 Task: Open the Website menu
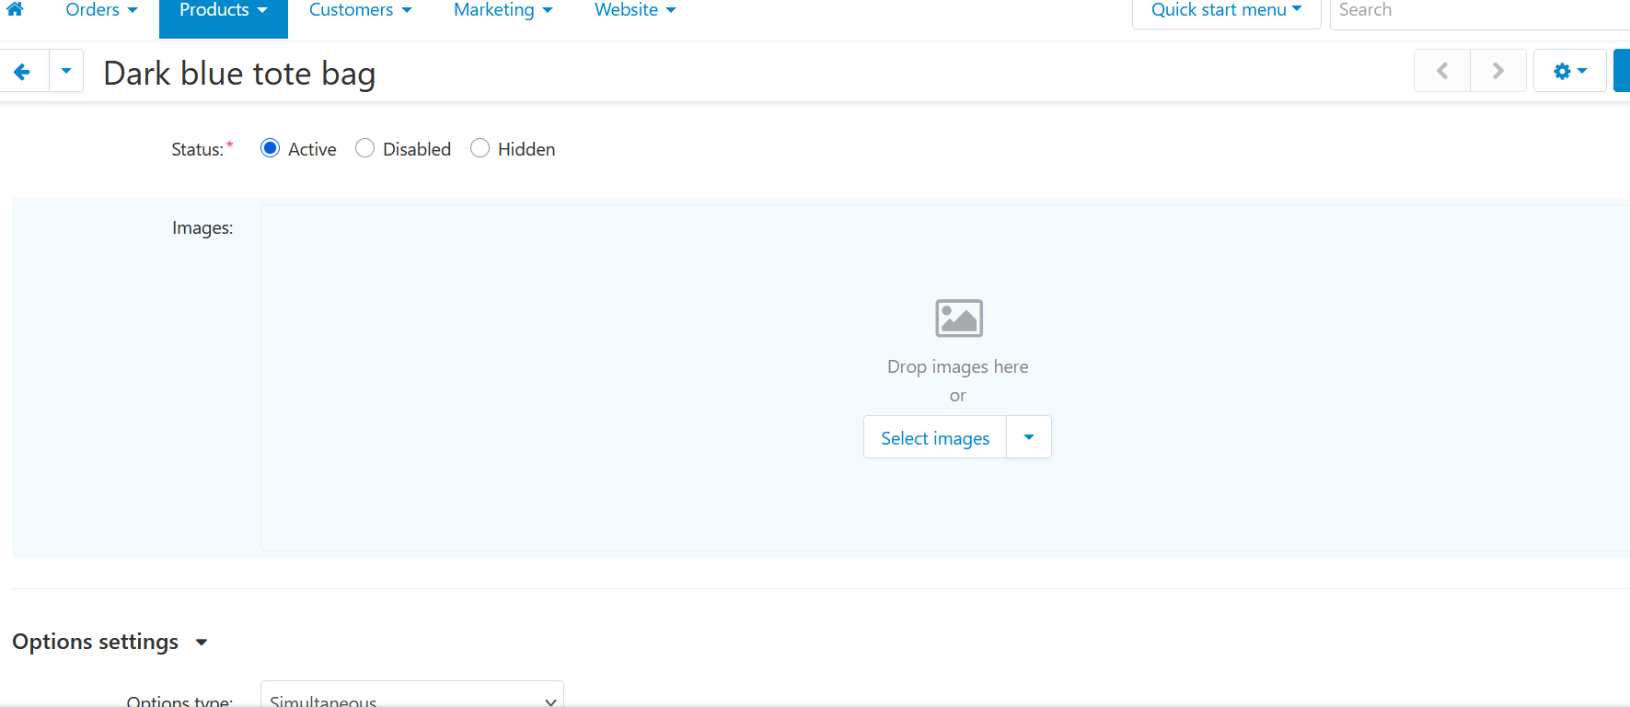pyautogui.click(x=635, y=10)
